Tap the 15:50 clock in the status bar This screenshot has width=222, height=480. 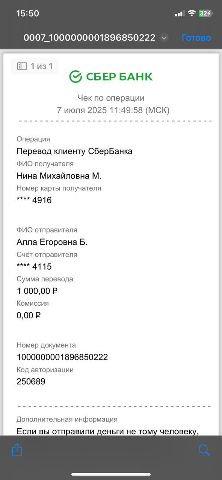27,13
